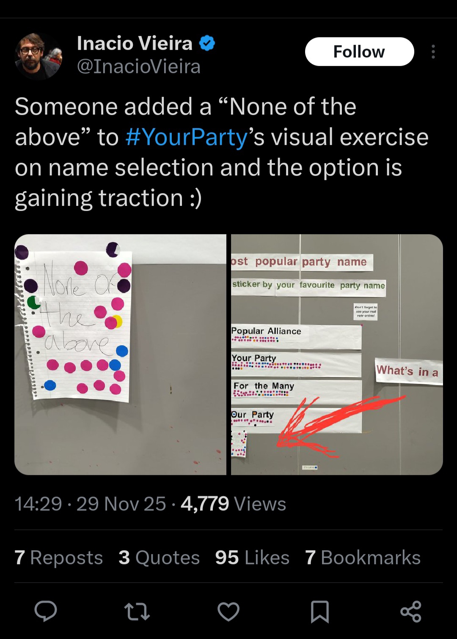Click the 4,779 Views count
This screenshot has width=457, height=639.
pyautogui.click(x=233, y=504)
